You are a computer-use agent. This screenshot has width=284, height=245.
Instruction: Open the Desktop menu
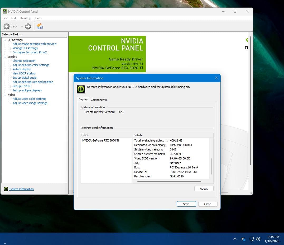pos(25,18)
